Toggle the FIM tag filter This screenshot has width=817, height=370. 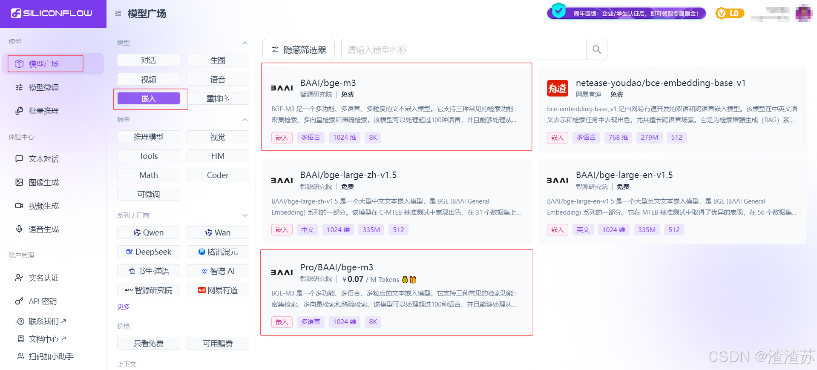click(218, 156)
